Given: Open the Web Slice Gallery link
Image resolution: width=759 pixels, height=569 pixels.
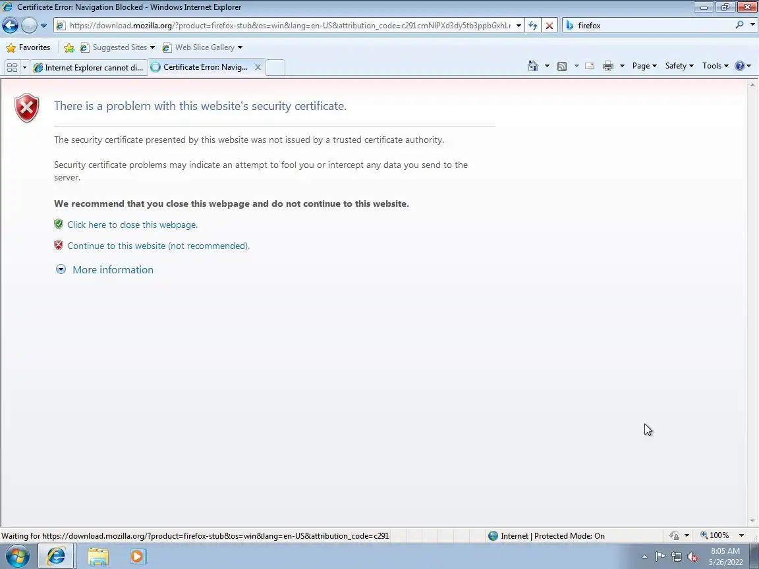Looking at the screenshot, I should tap(202, 47).
